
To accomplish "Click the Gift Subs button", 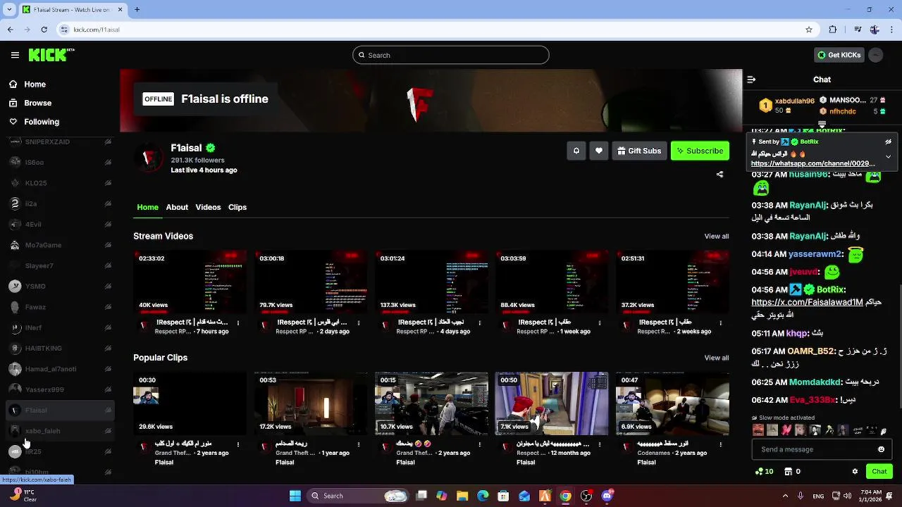I will point(639,151).
